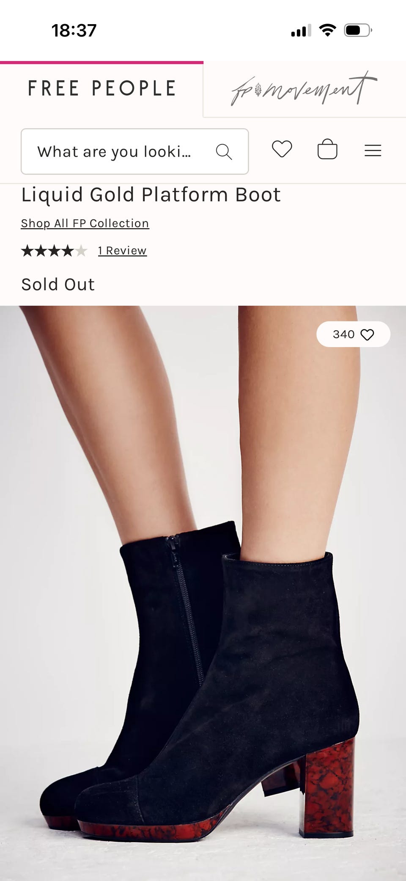The width and height of the screenshot is (406, 881).
Task: Click the four-star rating display
Action: [54, 251]
